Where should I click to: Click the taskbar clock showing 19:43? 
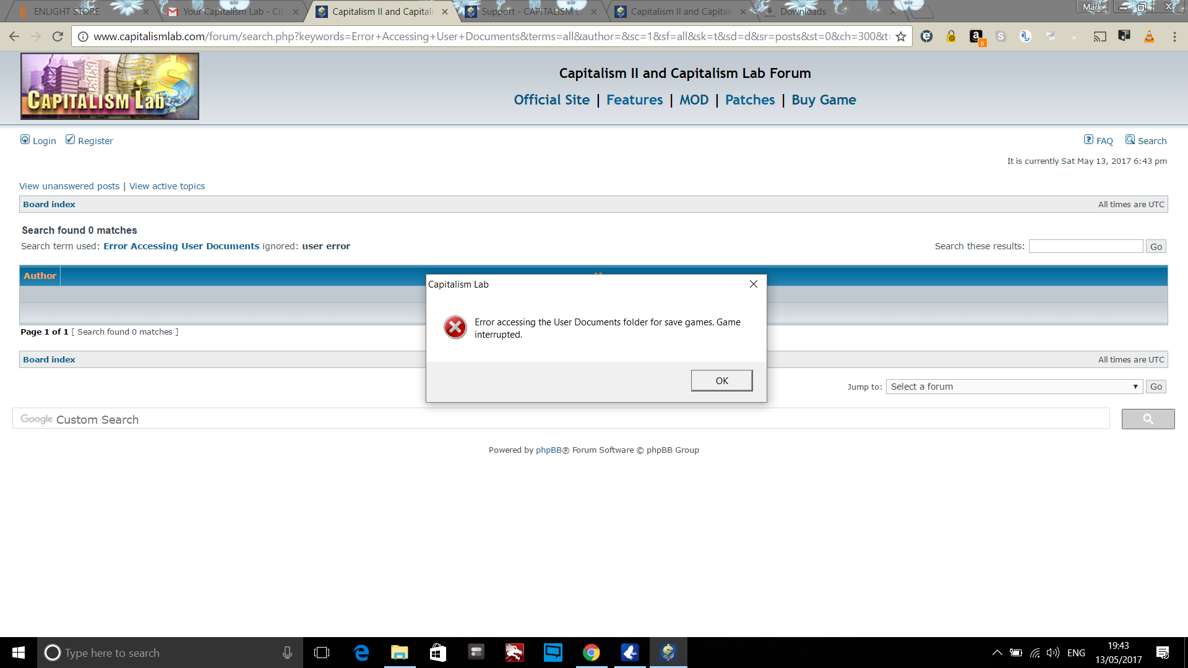coord(1119,653)
